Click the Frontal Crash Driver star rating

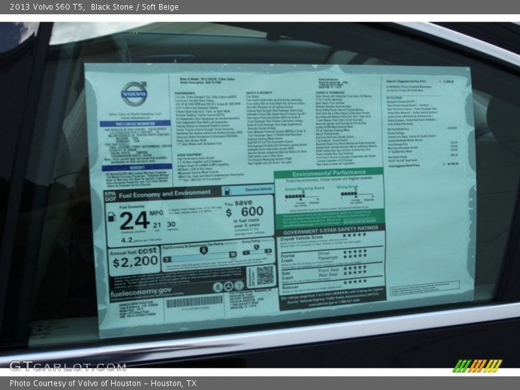pos(355,252)
